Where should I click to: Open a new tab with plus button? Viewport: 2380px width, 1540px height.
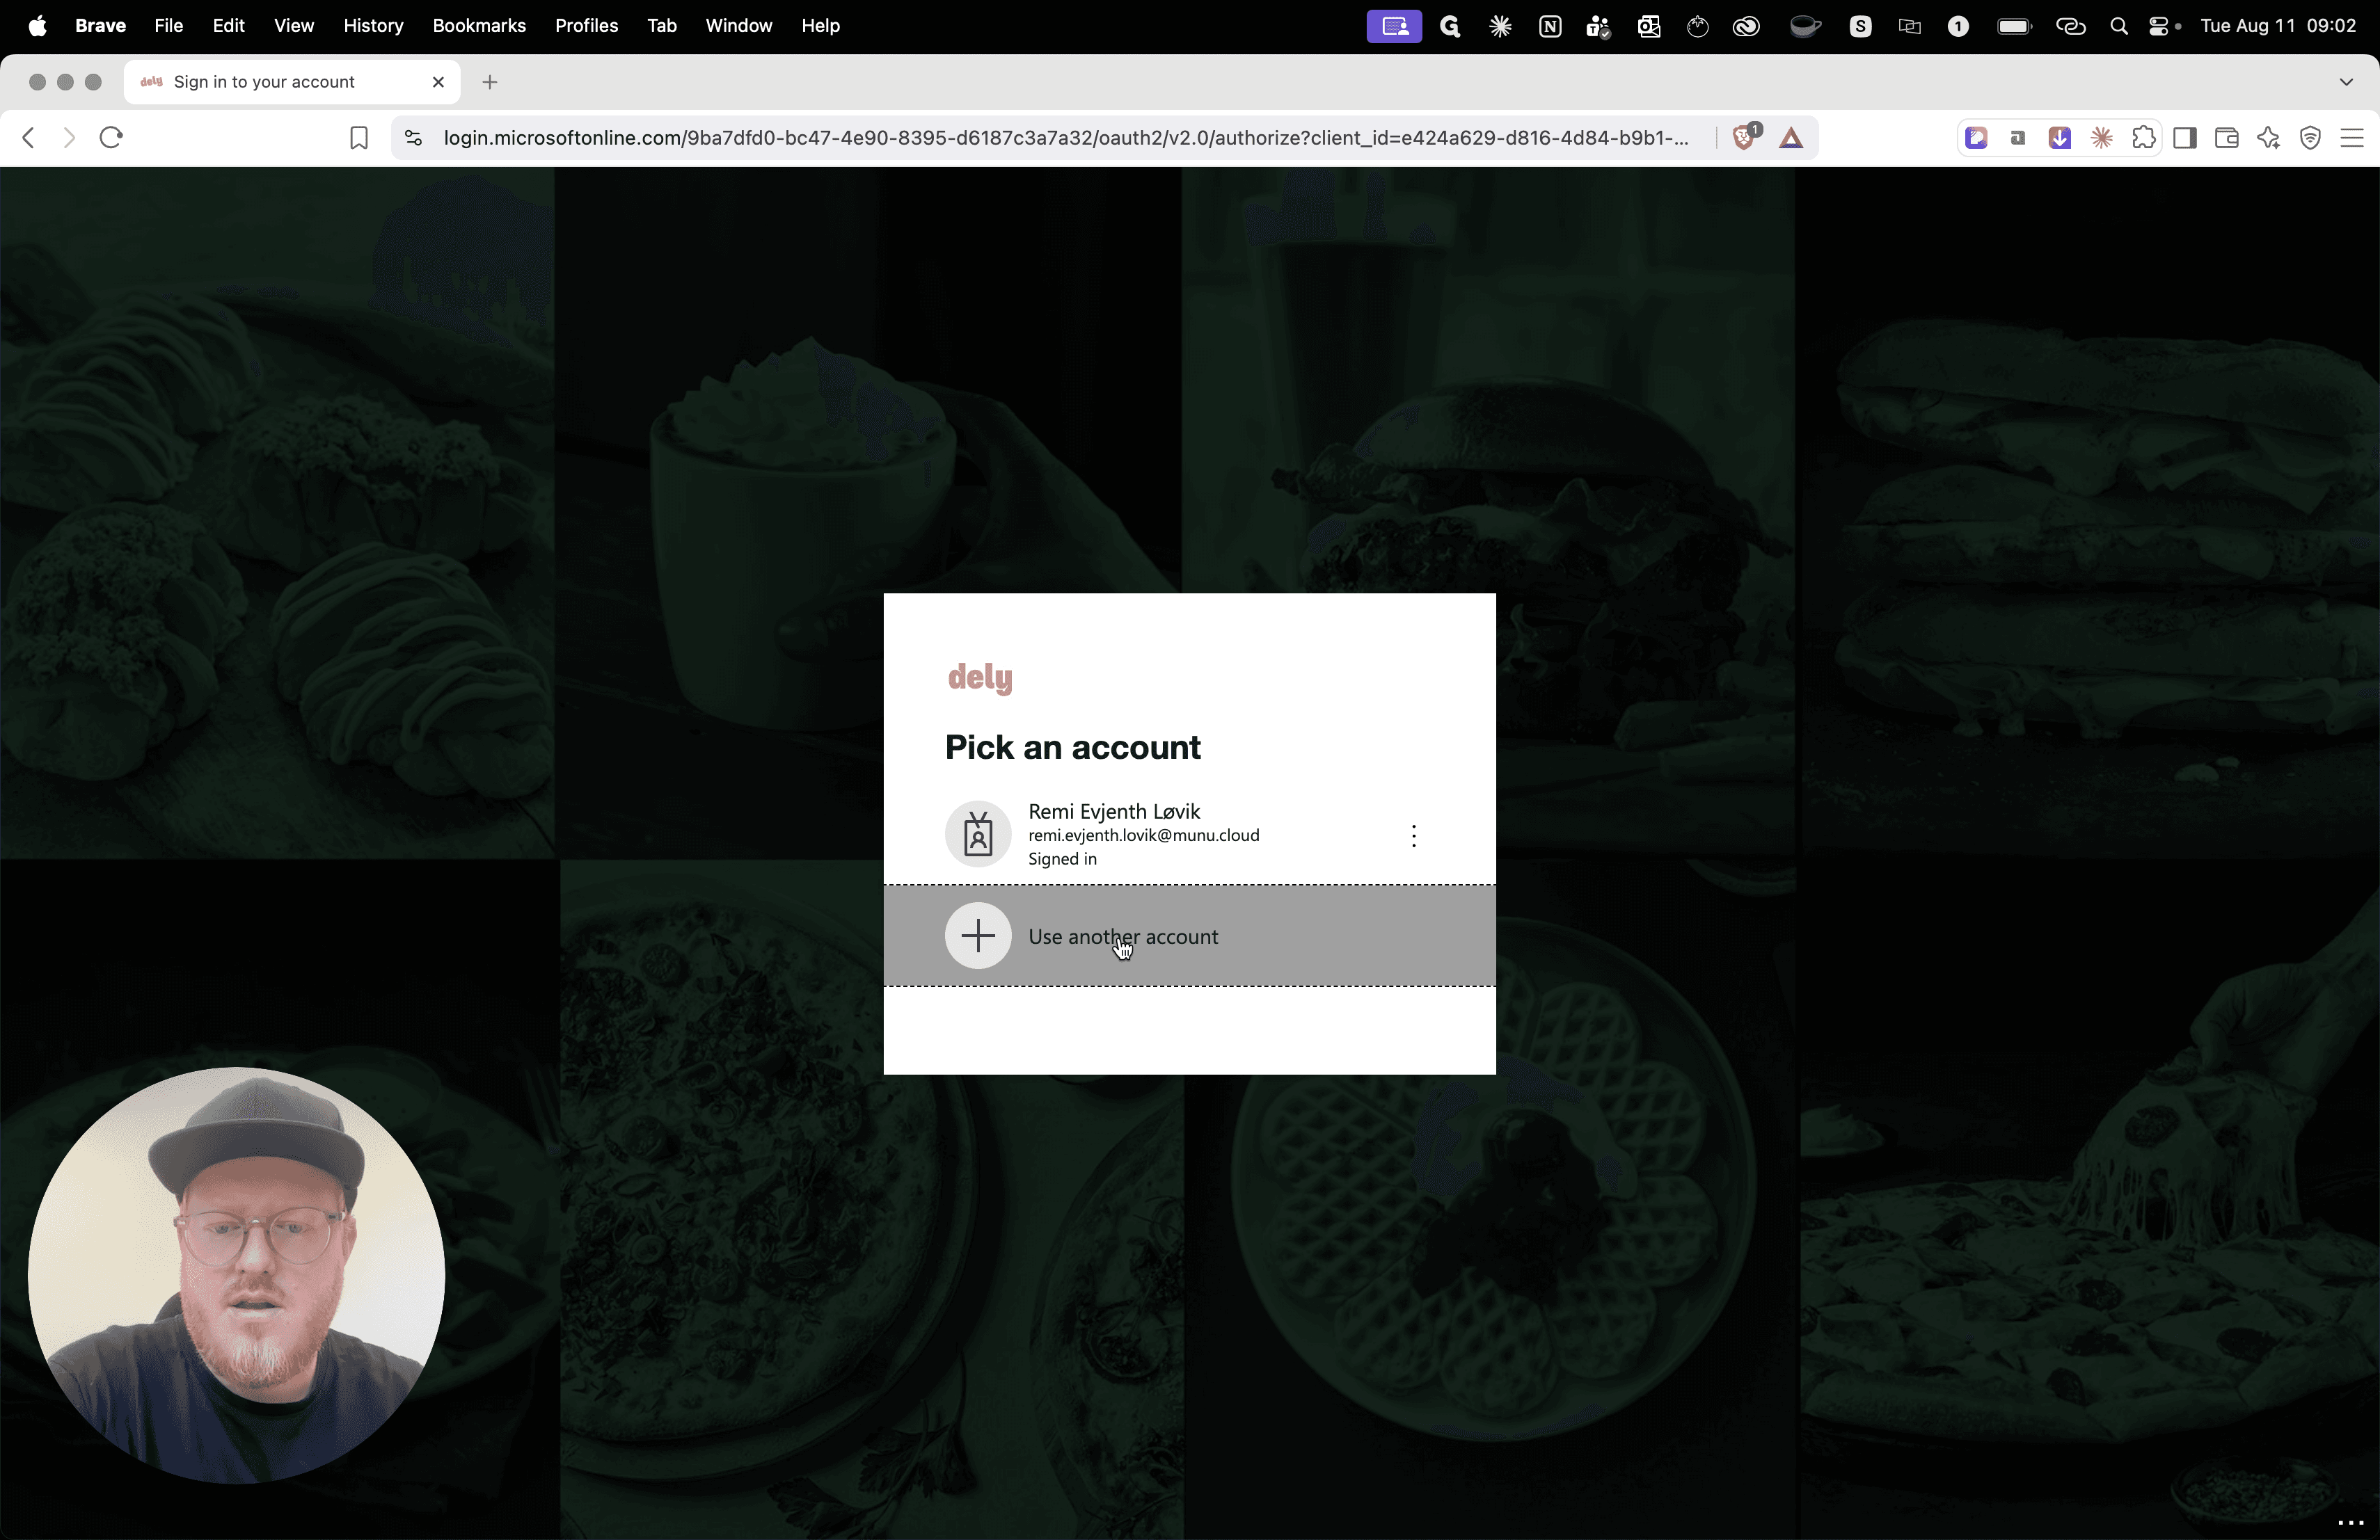[x=490, y=82]
